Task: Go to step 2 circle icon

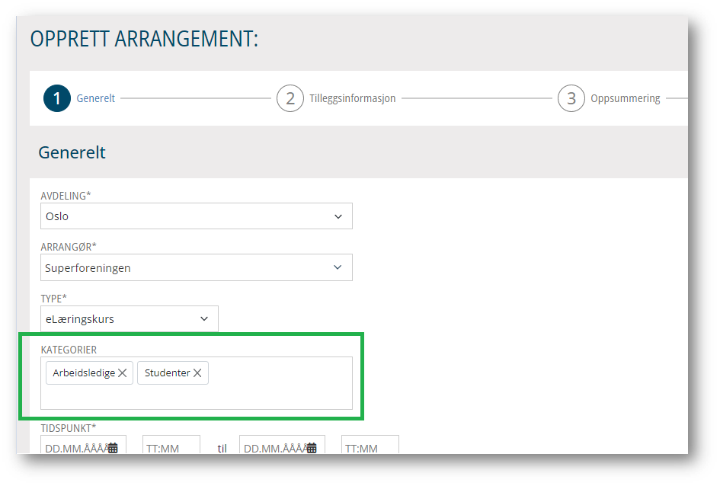Action: tap(290, 98)
